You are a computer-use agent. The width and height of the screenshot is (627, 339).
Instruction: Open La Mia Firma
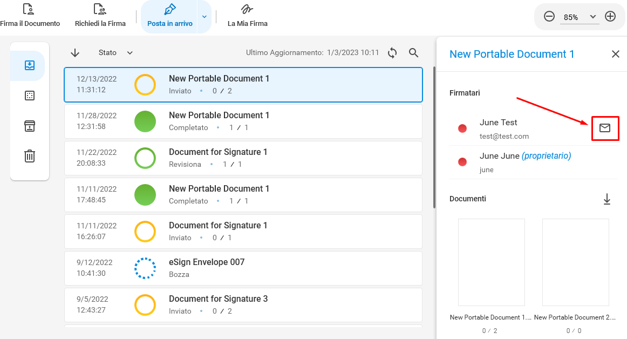click(248, 16)
